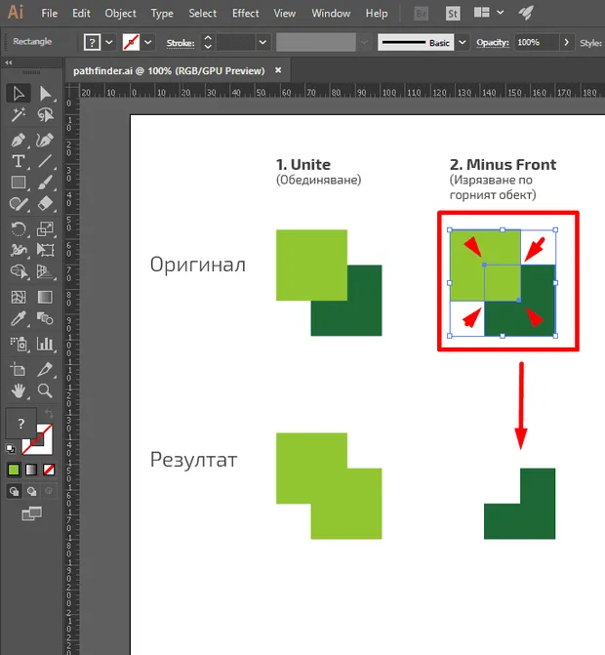
Task: Open the File menu
Action: [x=49, y=14]
